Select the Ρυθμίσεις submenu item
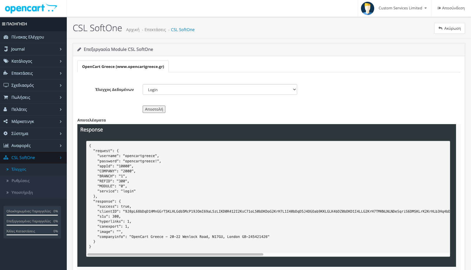 (33, 181)
